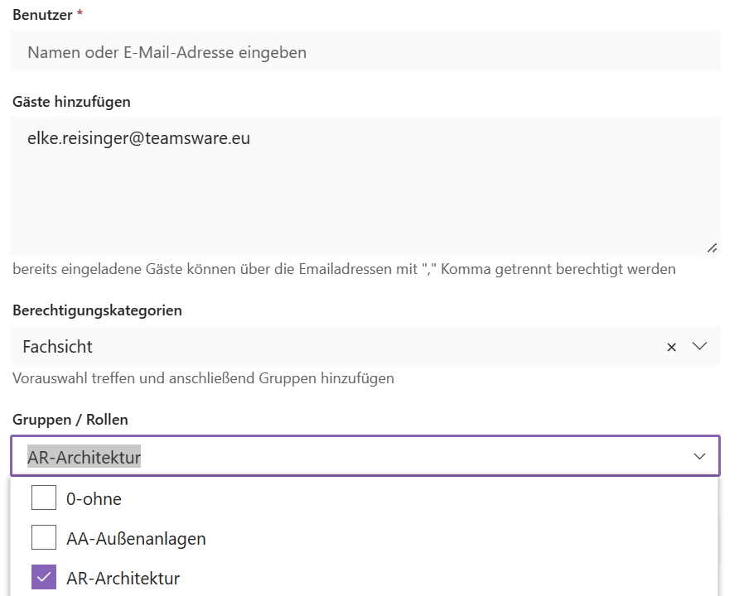Image resolution: width=739 pixels, height=596 pixels.
Task: Click the elke.reisinger@teamsware.eu guest email text
Action: [138, 138]
